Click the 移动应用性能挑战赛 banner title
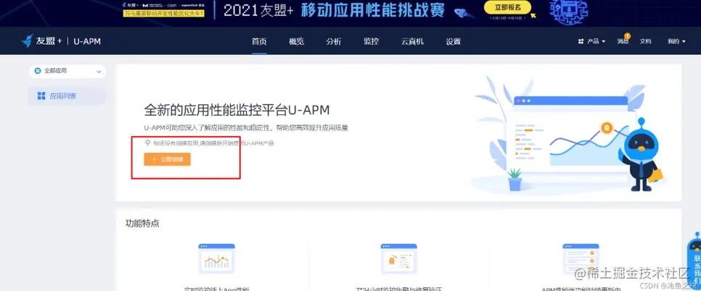701x291 pixels. [x=373, y=10]
